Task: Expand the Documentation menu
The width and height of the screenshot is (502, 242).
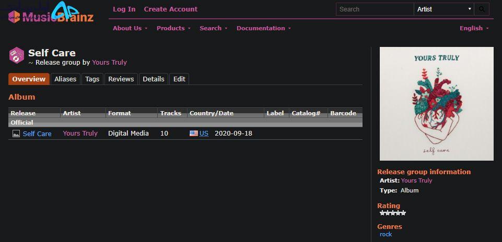Action: coord(264,28)
